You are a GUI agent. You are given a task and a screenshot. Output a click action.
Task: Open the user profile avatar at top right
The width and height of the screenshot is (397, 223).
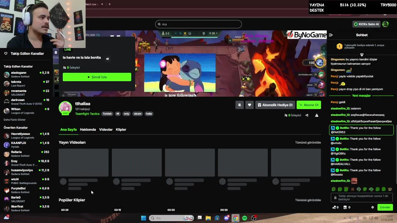[x=386, y=24]
